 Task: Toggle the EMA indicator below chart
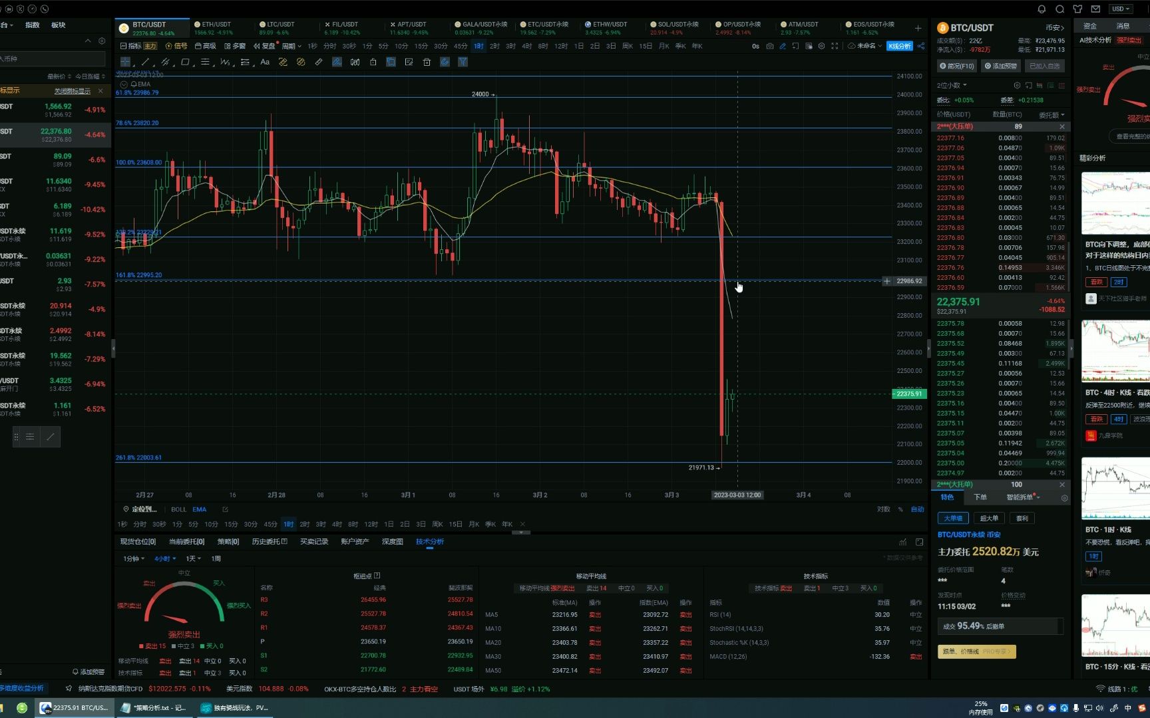200,509
